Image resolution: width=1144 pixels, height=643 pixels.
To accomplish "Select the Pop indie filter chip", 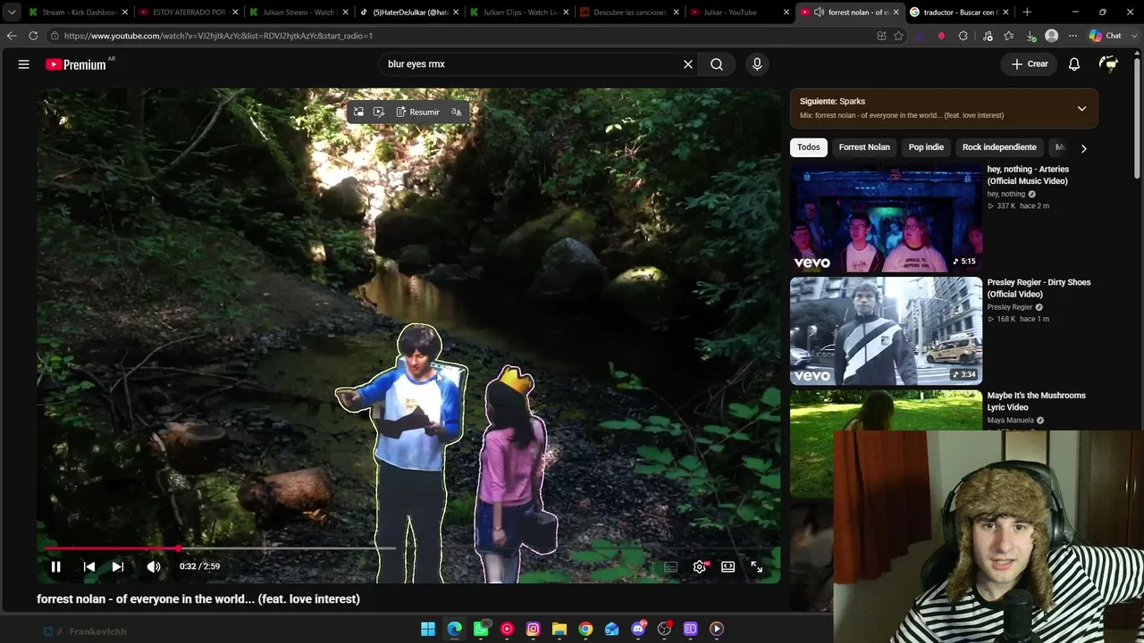I will [926, 147].
